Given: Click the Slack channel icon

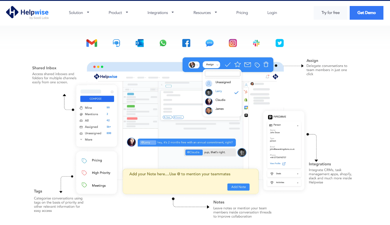Looking at the screenshot, I should click(256, 43).
